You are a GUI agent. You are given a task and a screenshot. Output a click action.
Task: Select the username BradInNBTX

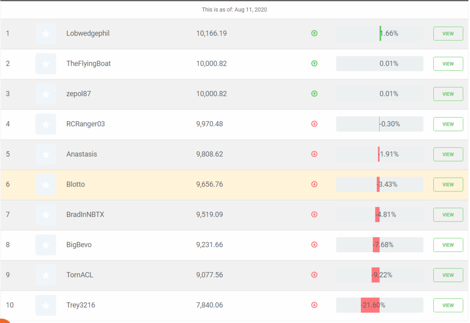(85, 215)
